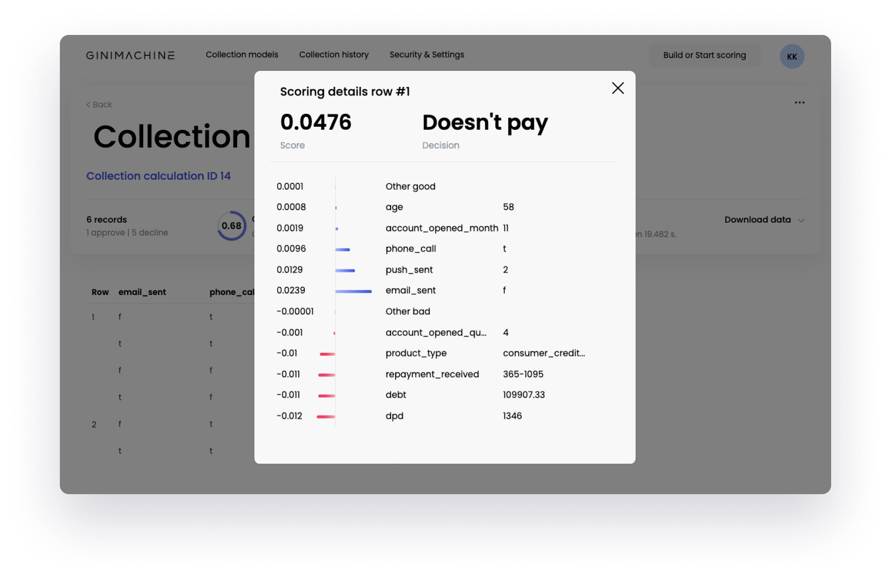Viewport: 891px width, 579px height.
Task: Go to Security & Settings
Action: pyautogui.click(x=427, y=55)
